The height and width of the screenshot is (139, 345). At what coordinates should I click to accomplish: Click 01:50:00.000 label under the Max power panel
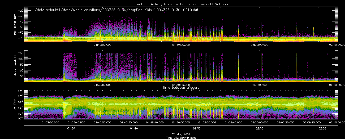(x=181, y=45)
